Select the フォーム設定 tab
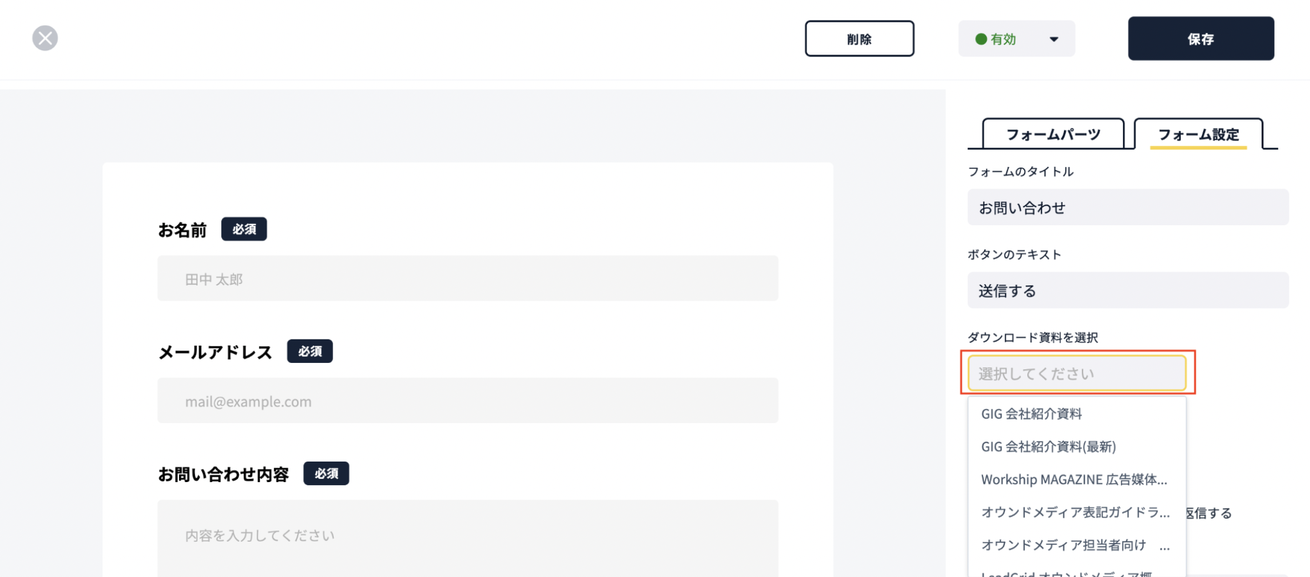Image resolution: width=1310 pixels, height=577 pixels. pos(1198,134)
